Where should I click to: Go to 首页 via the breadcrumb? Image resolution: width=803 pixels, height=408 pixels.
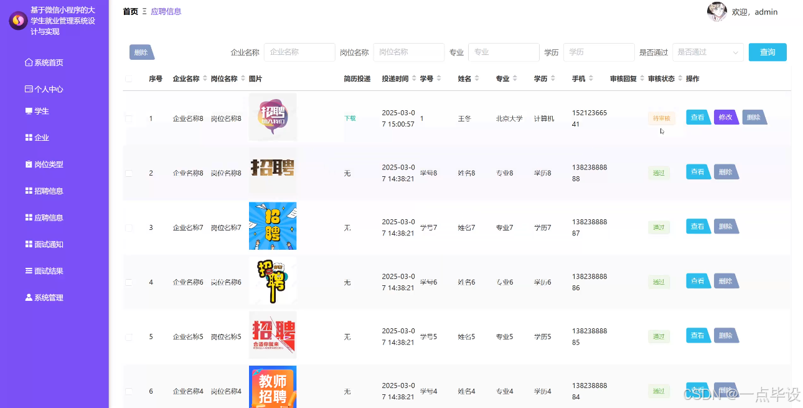pos(130,11)
